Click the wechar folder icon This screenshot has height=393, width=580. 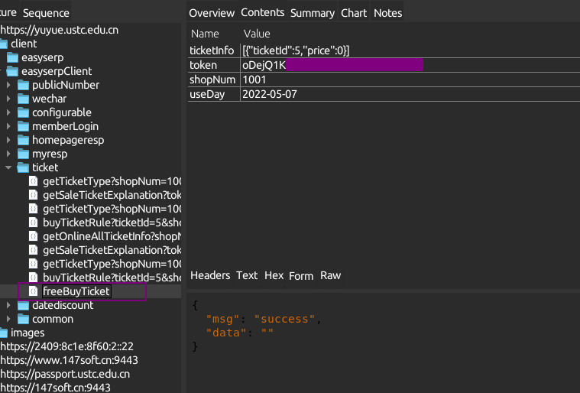[22, 99]
